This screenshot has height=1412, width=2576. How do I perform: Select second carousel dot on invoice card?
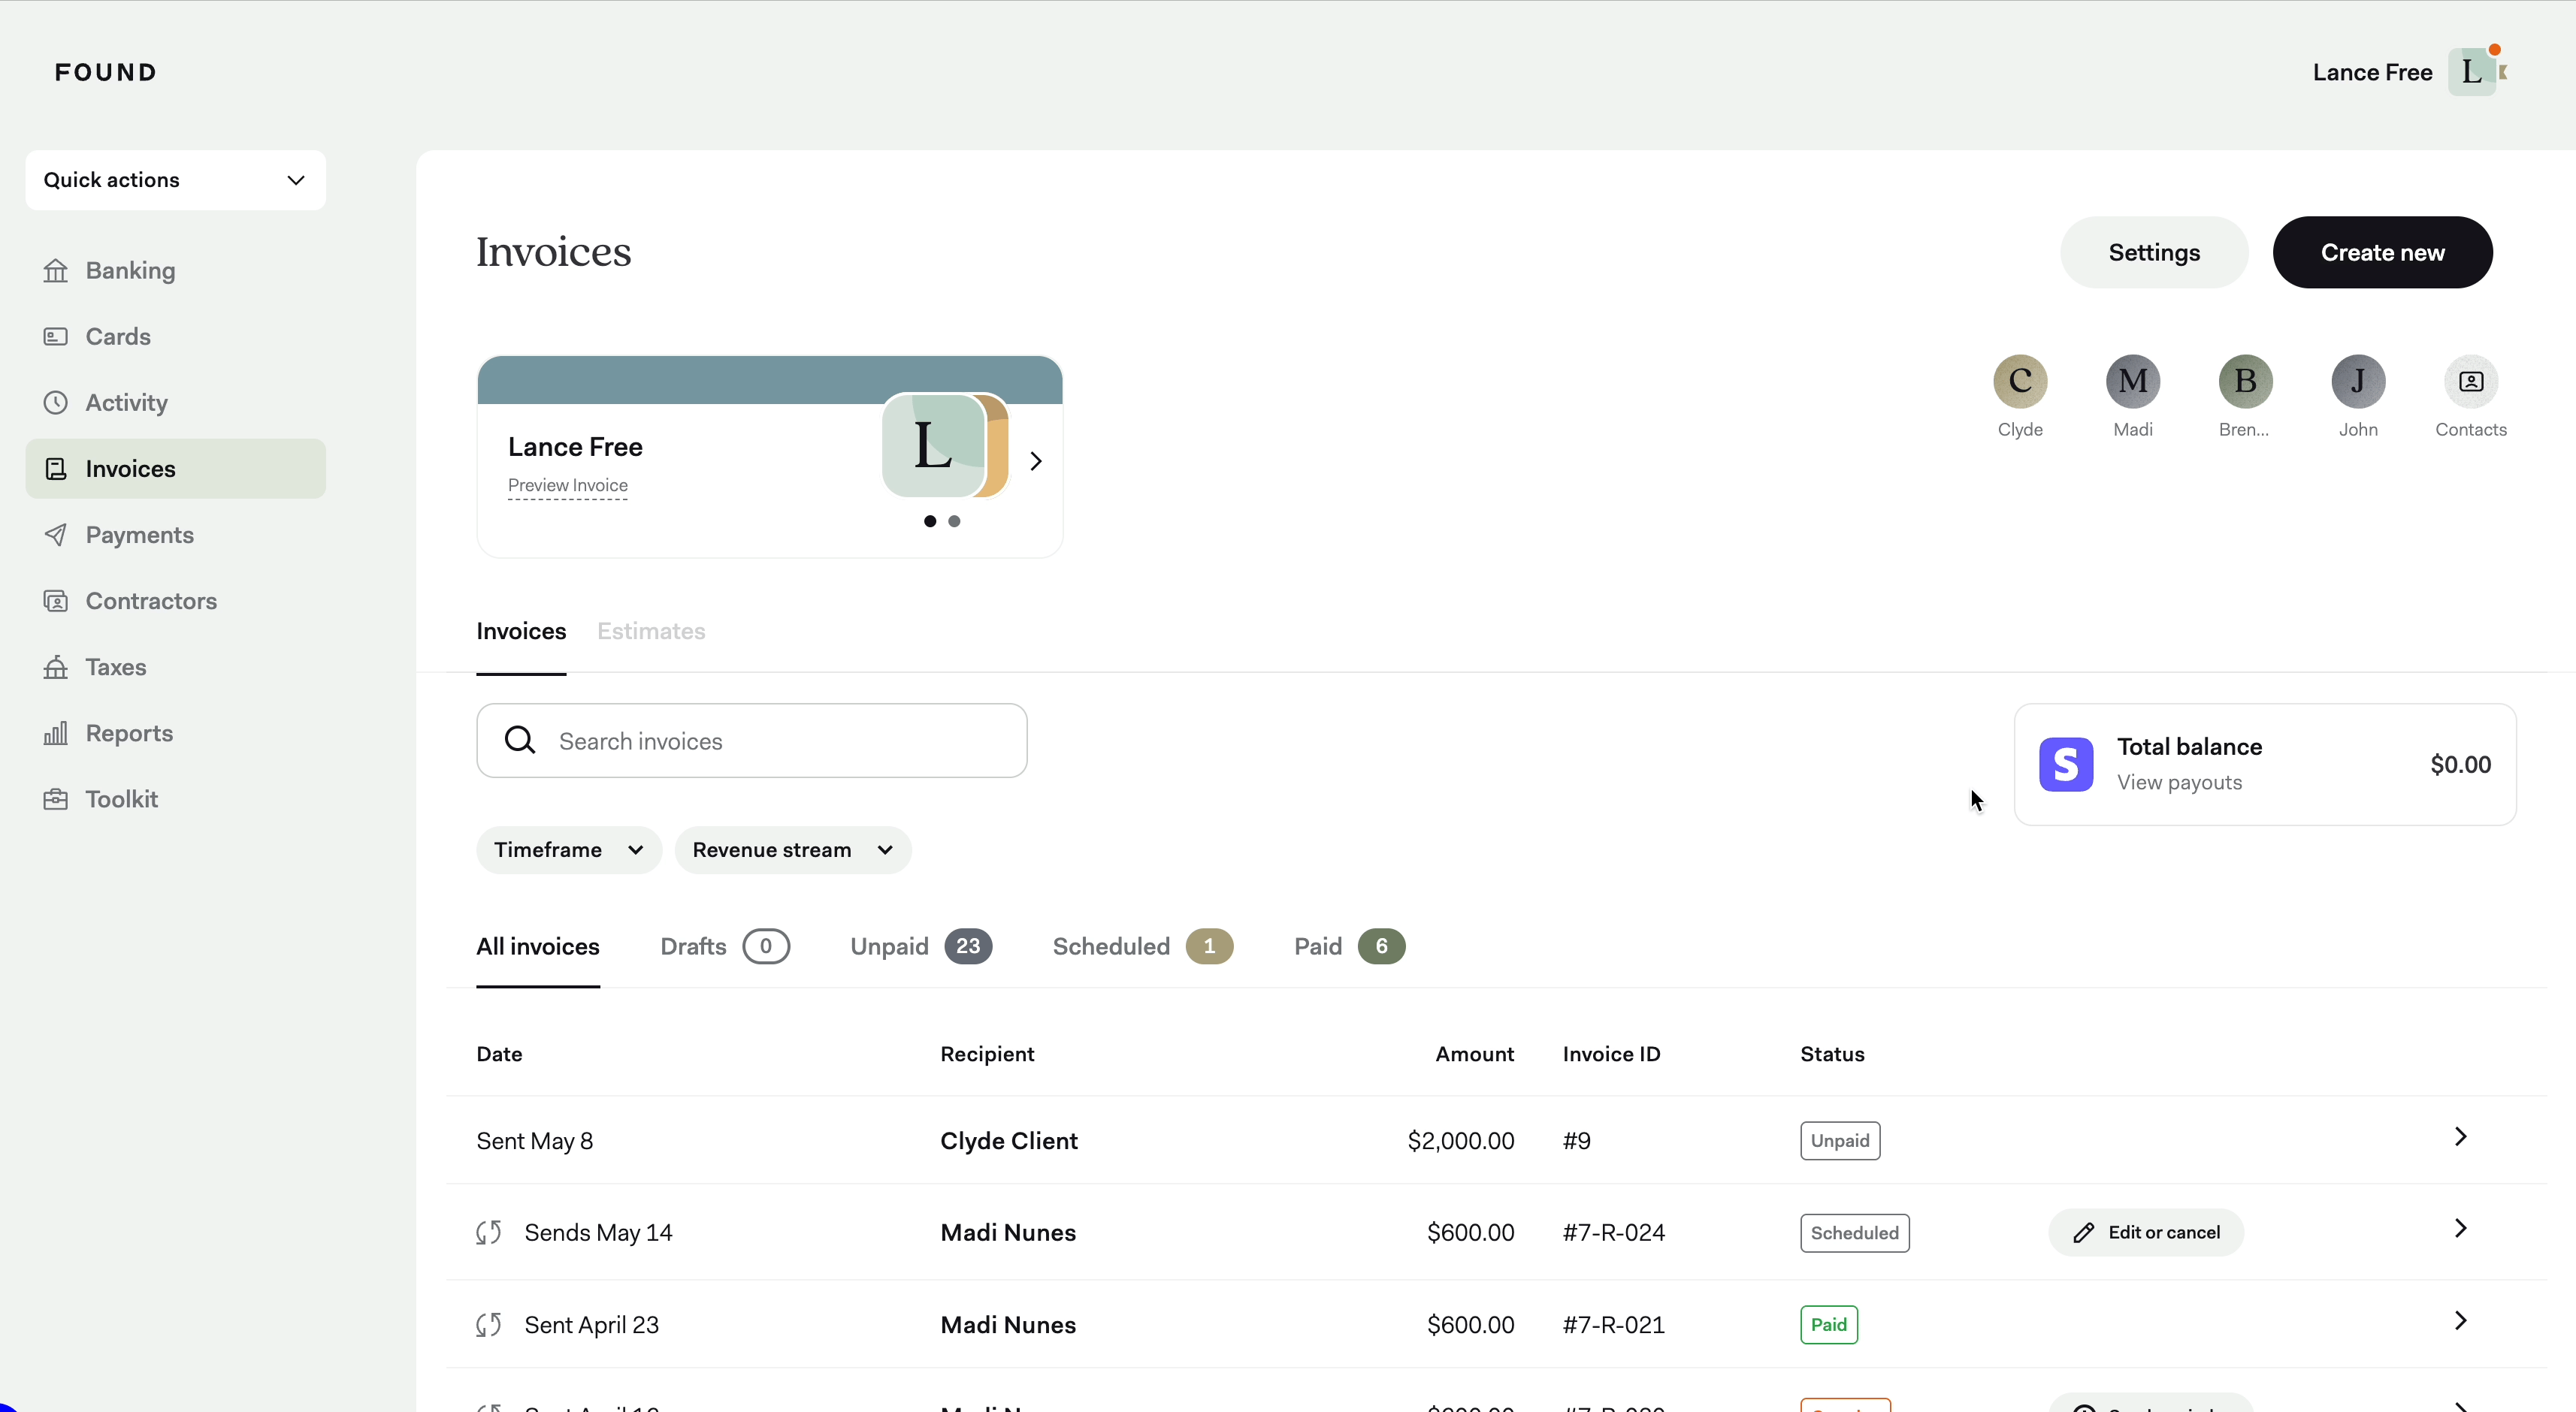tap(954, 522)
